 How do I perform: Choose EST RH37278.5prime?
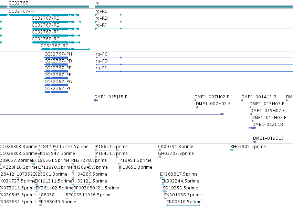(x=89, y=160)
